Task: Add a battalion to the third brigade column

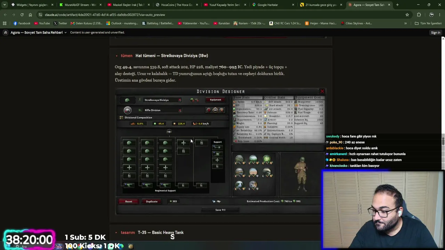Action: pyautogui.click(x=165, y=168)
